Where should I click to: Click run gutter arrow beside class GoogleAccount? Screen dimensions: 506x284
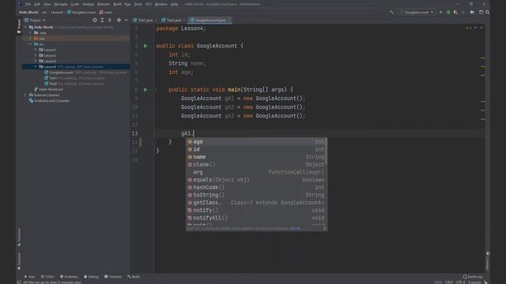coord(145,46)
